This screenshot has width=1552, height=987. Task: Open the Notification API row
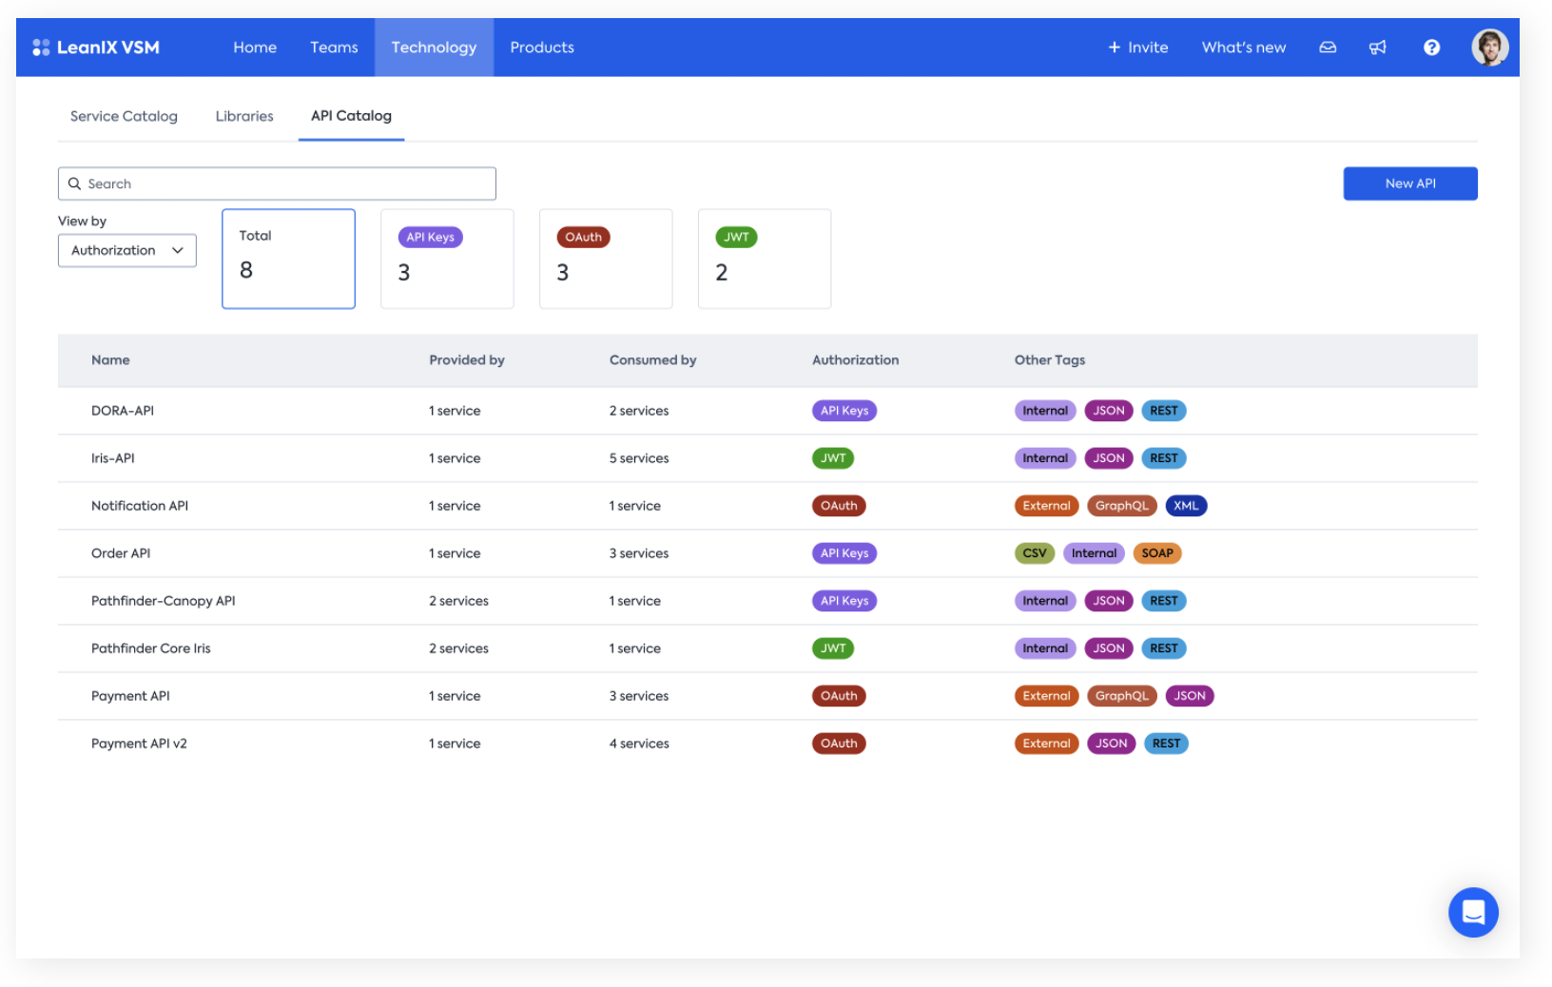[767, 506]
